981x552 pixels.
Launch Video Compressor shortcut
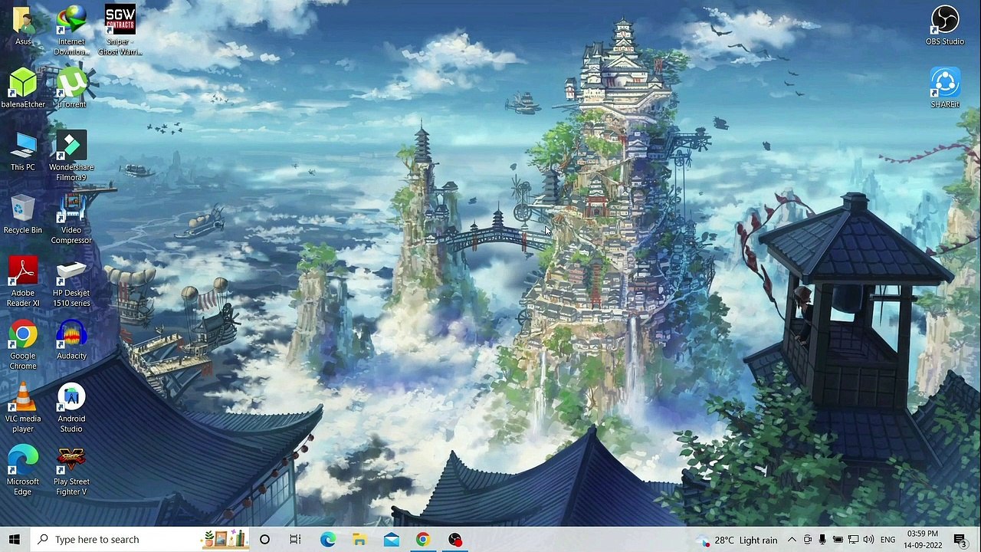tap(71, 219)
